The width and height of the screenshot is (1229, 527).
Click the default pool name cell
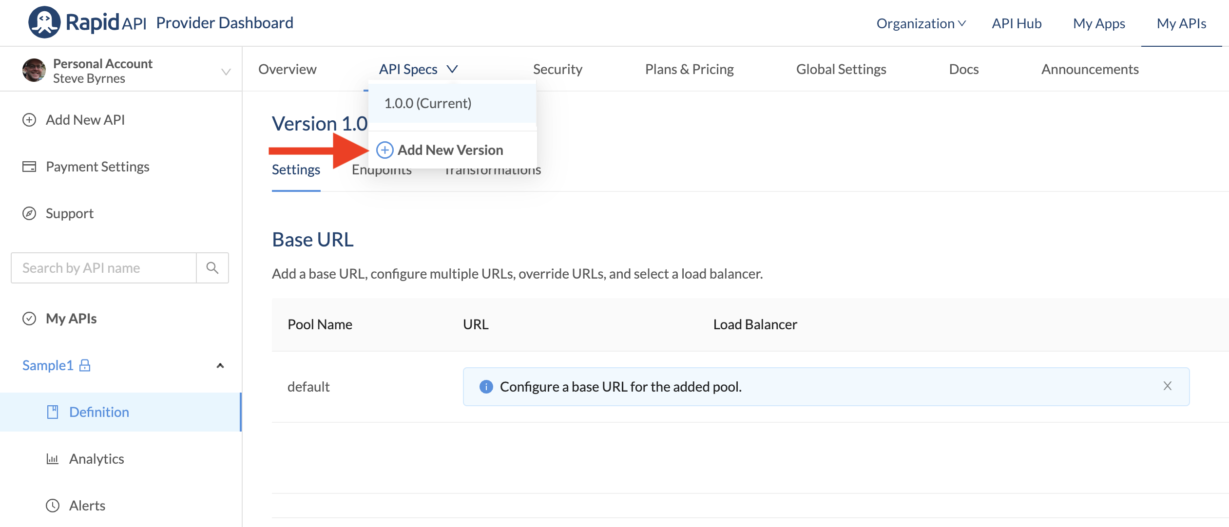[308, 387]
